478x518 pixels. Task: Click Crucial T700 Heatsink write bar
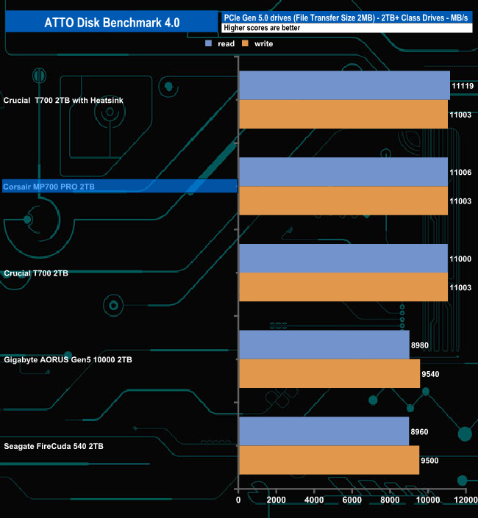pos(343,114)
